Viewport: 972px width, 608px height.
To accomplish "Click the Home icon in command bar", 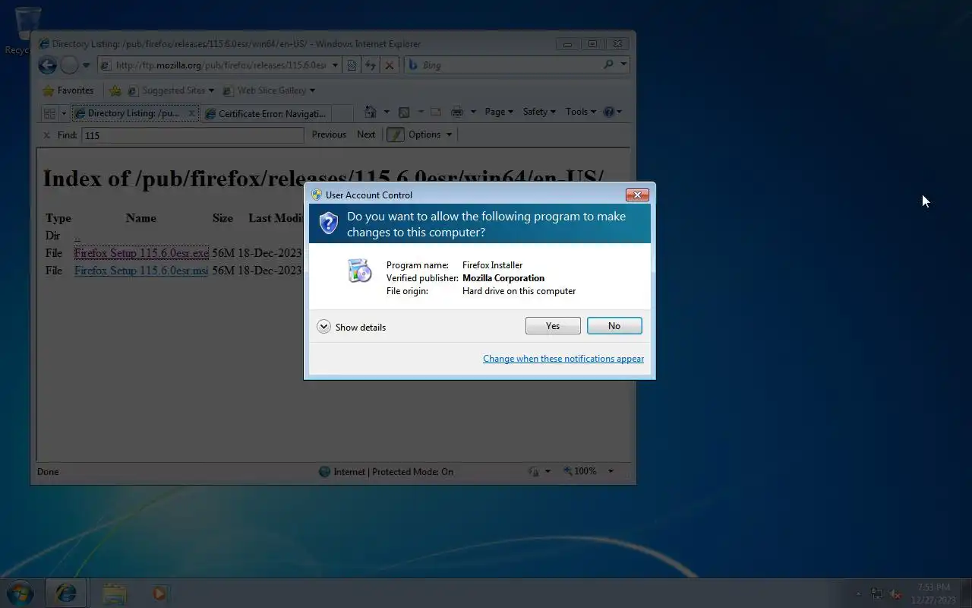I will 371,112.
